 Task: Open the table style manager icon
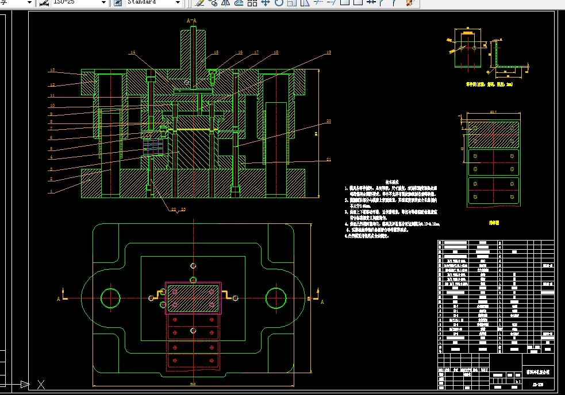117,2
